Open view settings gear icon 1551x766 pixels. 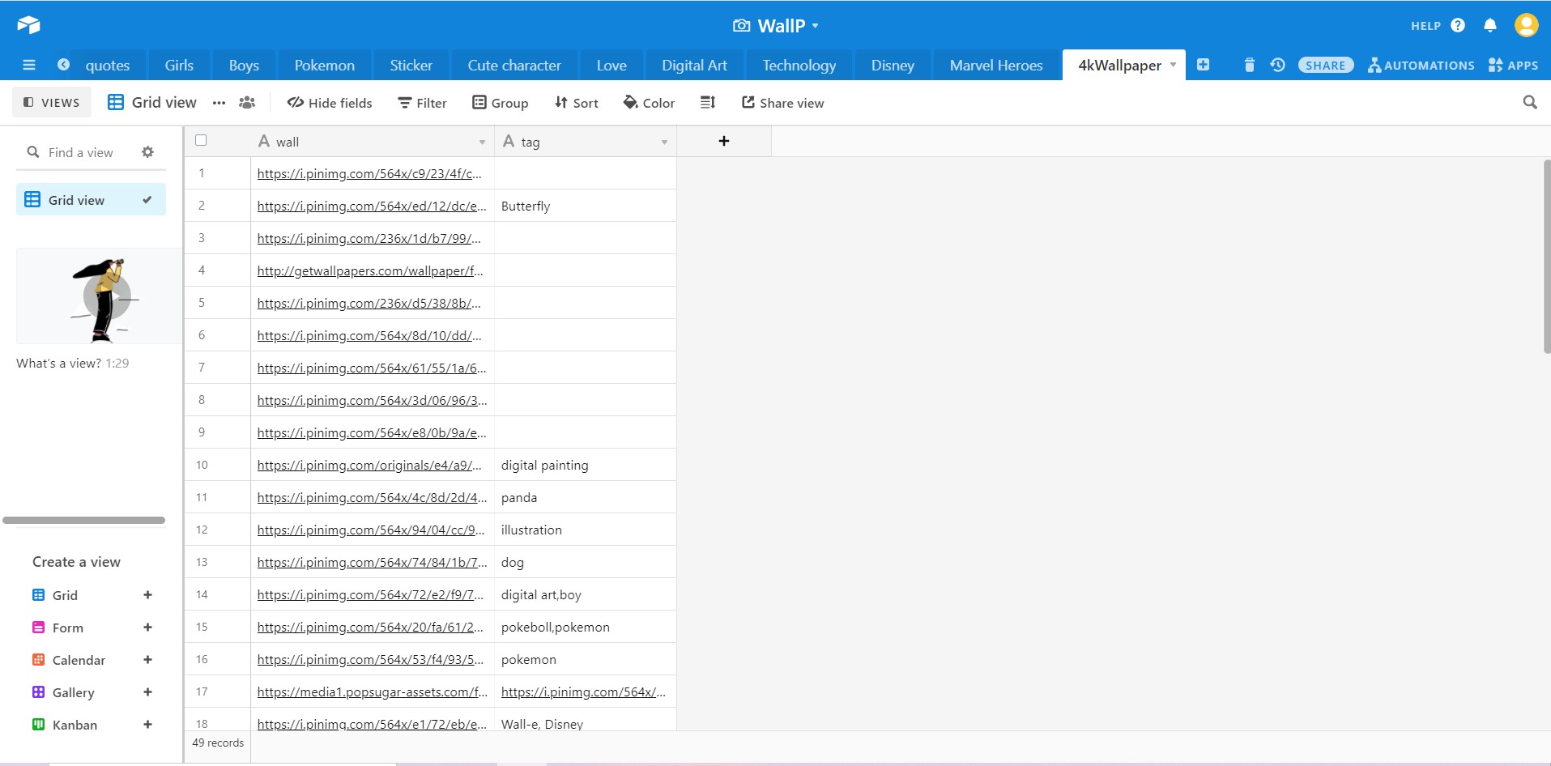(147, 152)
